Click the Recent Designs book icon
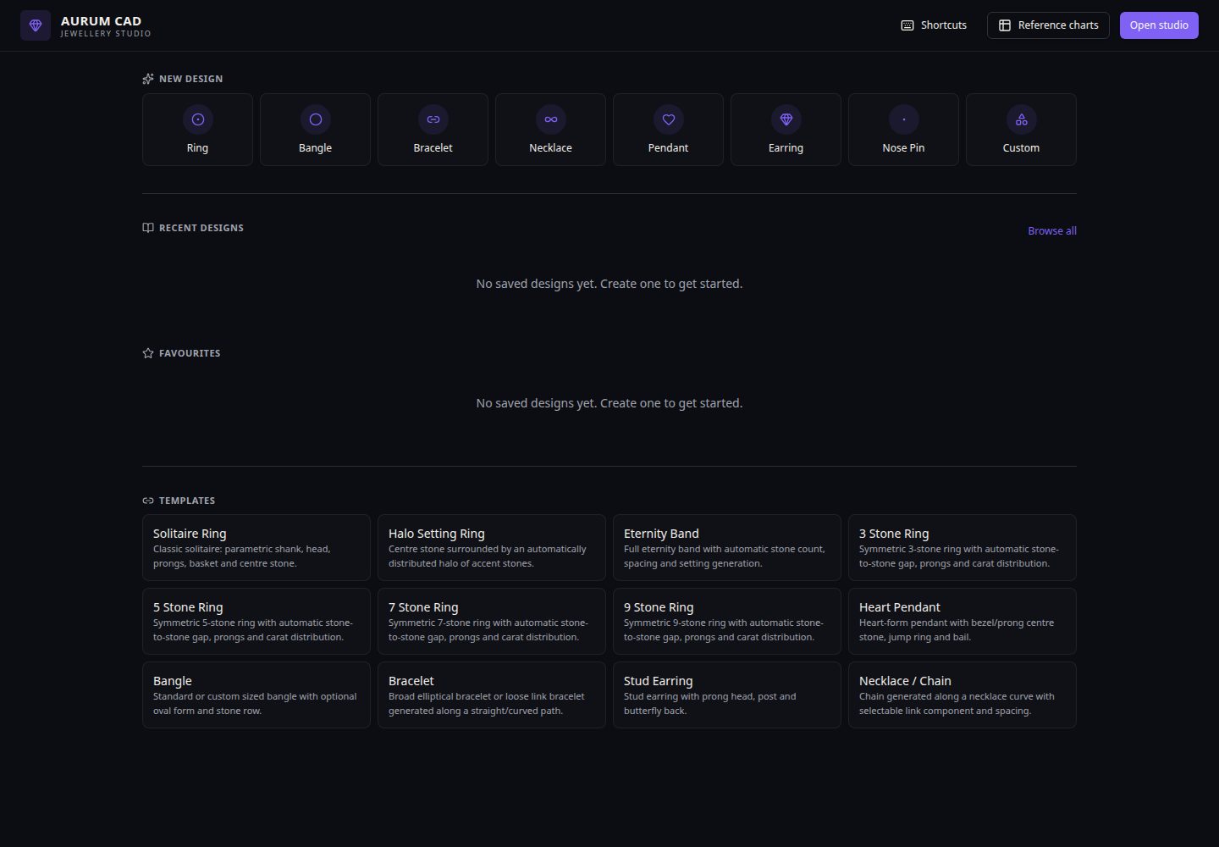1219x847 pixels. click(148, 228)
